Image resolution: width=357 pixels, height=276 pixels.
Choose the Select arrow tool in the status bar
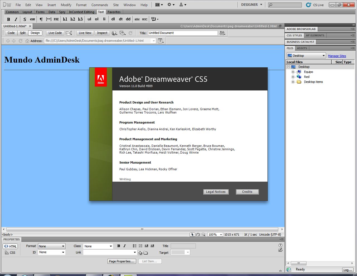192,235
